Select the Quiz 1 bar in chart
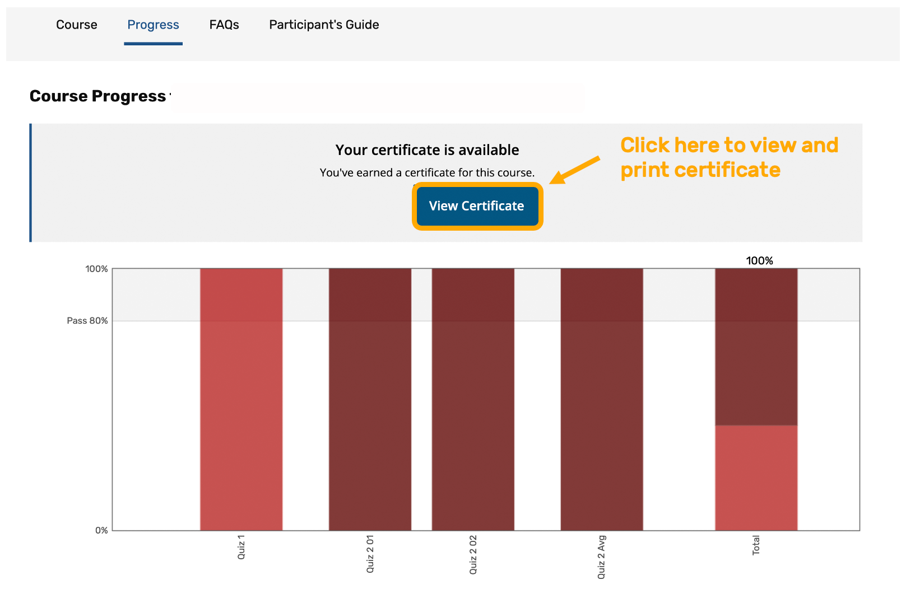Viewport: 901px width, 589px height. (241, 399)
